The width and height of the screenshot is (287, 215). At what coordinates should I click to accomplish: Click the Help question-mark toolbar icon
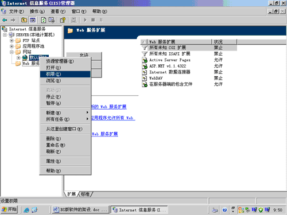tap(63, 20)
